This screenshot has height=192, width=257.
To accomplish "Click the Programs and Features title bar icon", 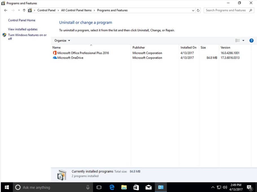I will coord(3,3).
